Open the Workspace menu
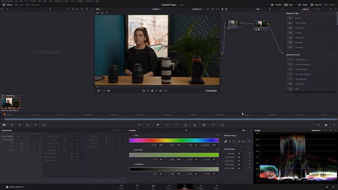The width and height of the screenshot is (338, 190). 89,1
